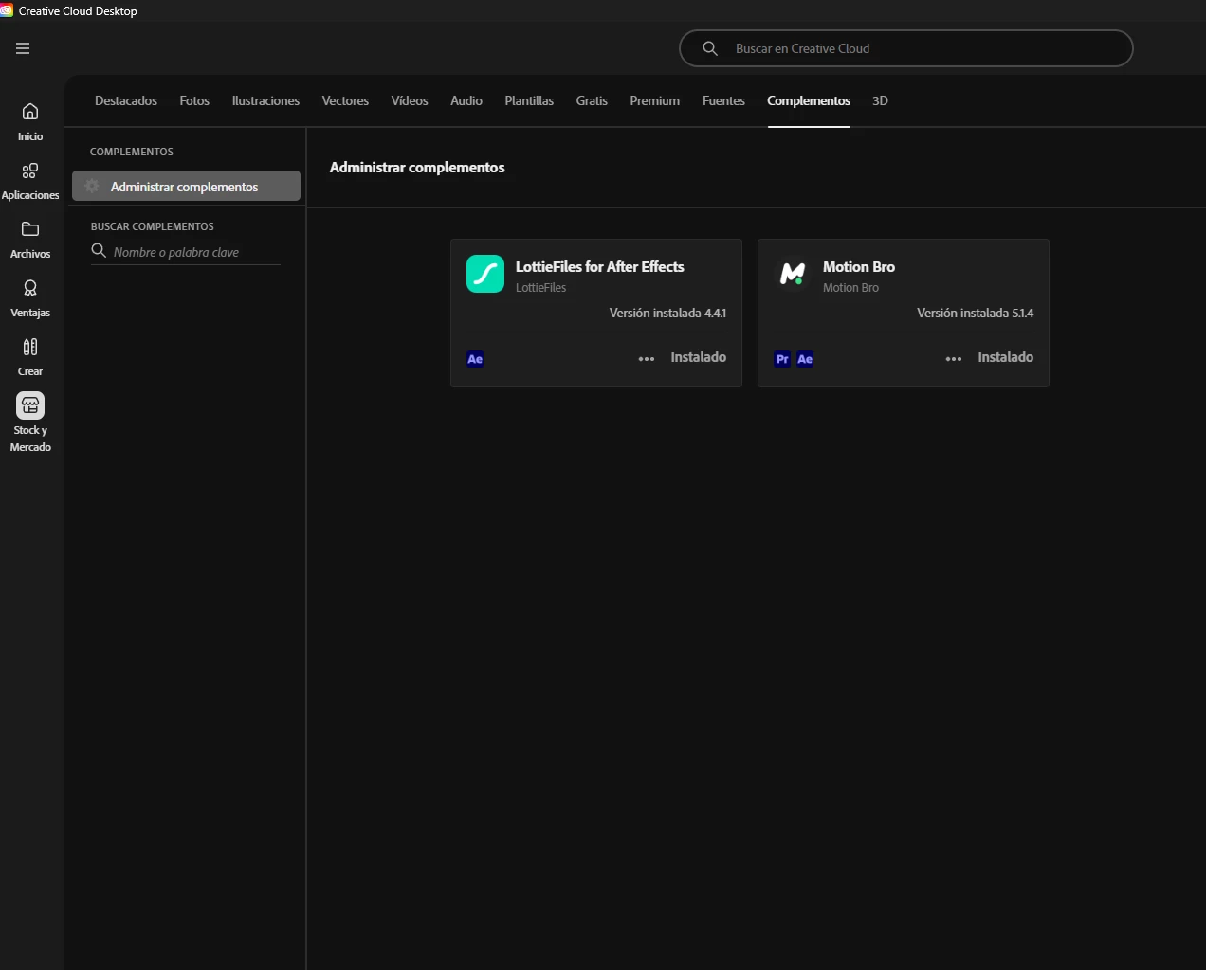Image resolution: width=1206 pixels, height=970 pixels.
Task: Switch to the Plantillas tab
Action: pos(529,100)
